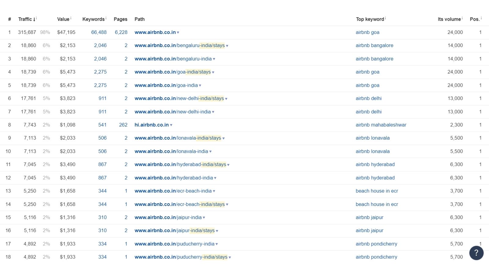Select traffic value 7,743 in row 8
489x275 pixels.
point(30,125)
